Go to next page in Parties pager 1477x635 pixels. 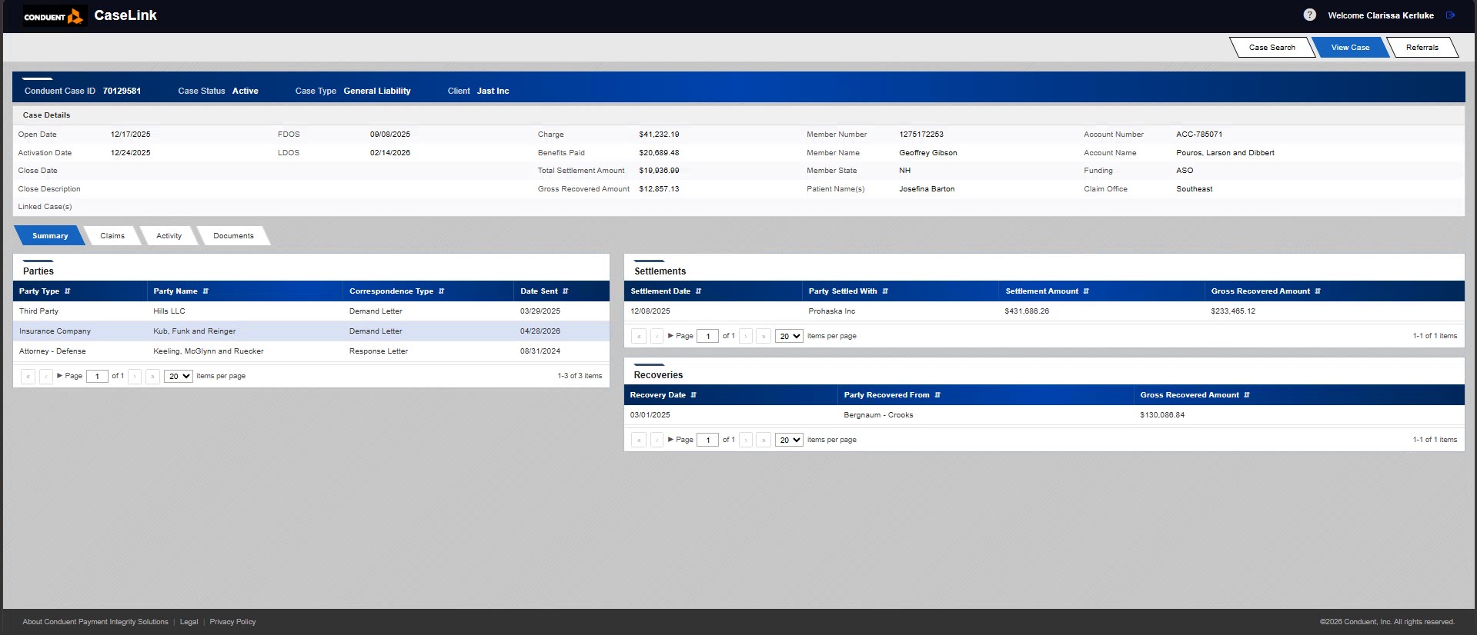click(135, 377)
